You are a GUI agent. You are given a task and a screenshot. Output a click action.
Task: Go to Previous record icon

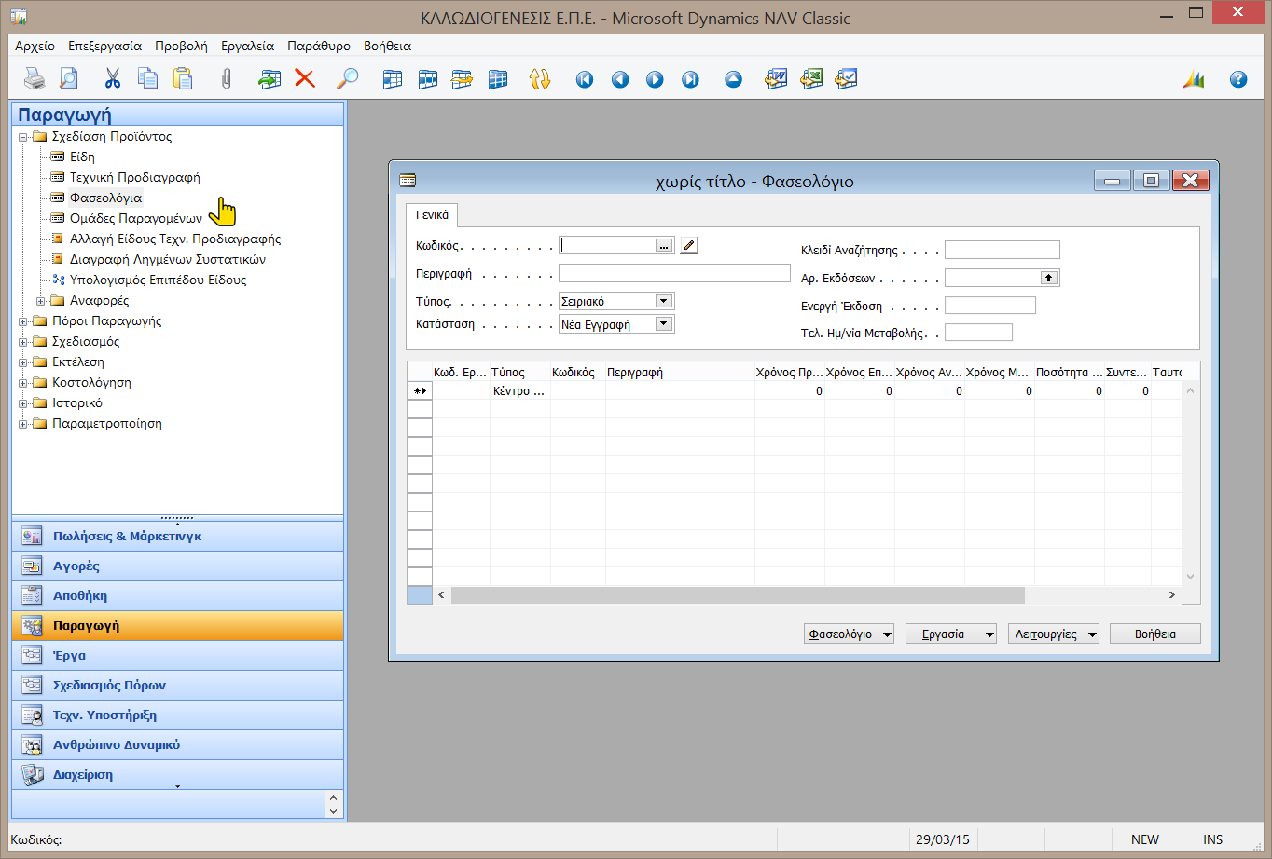(x=620, y=79)
